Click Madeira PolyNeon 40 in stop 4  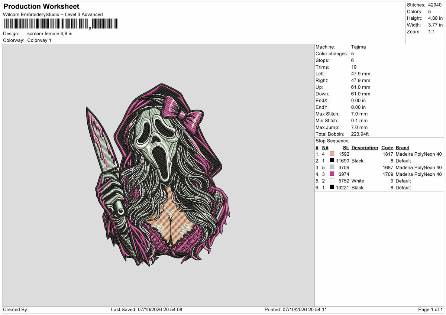coord(418,174)
